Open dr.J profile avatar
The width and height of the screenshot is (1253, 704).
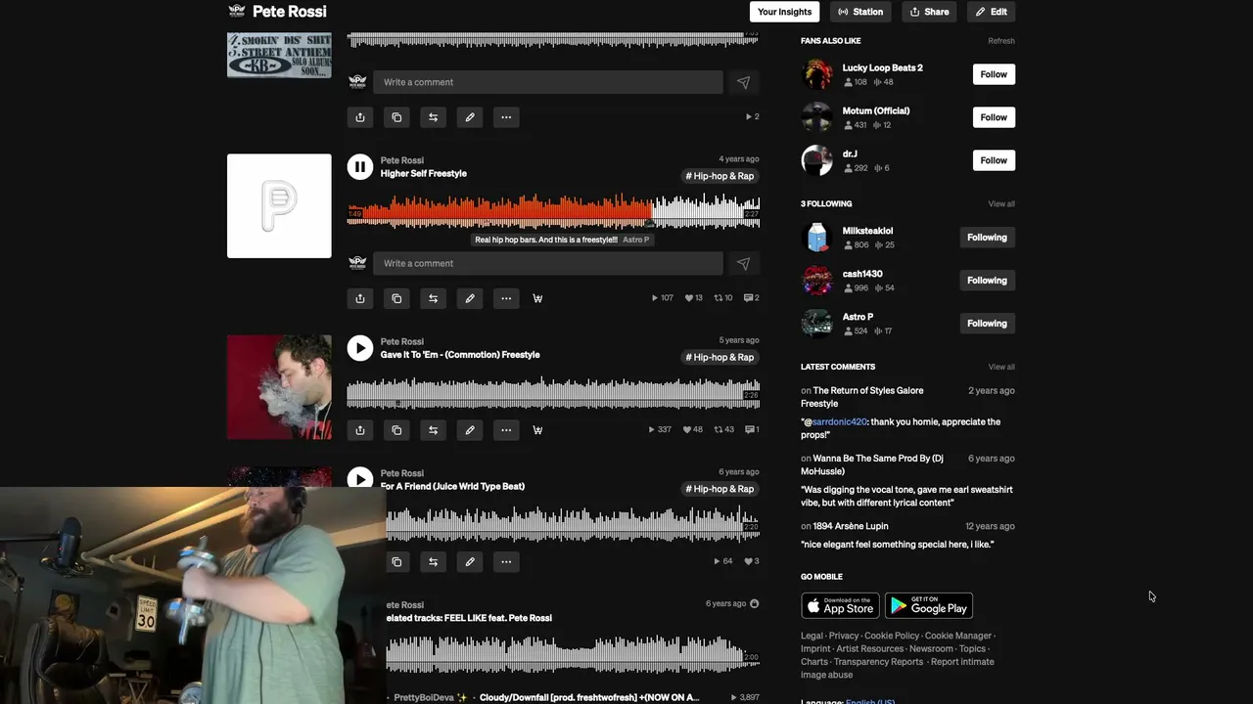pos(817,160)
